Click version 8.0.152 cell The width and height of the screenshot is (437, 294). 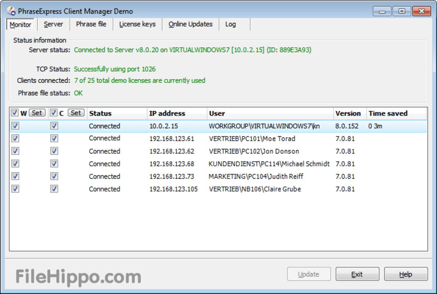point(347,126)
